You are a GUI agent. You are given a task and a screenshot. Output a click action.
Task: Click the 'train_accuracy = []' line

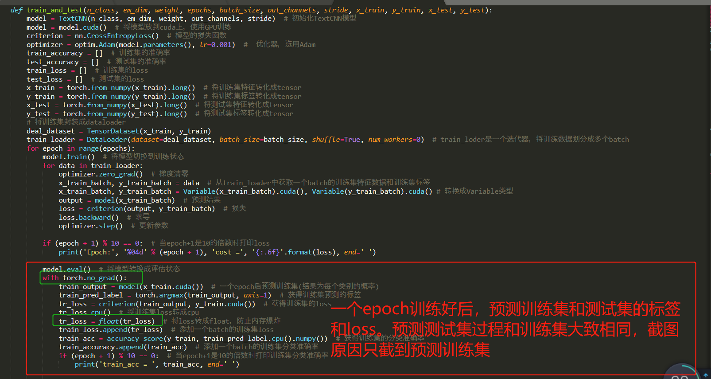click(98, 53)
